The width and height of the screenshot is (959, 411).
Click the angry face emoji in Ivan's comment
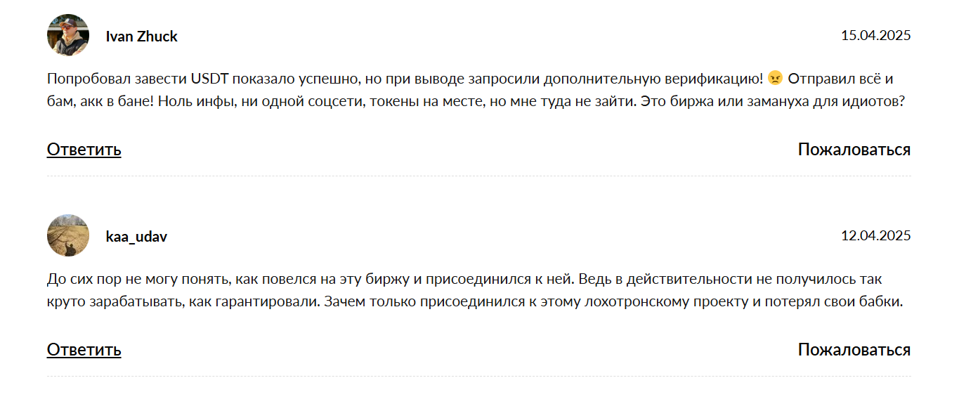click(775, 79)
